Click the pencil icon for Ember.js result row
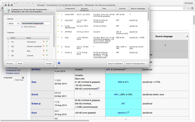195x122 pixels. [58, 52]
